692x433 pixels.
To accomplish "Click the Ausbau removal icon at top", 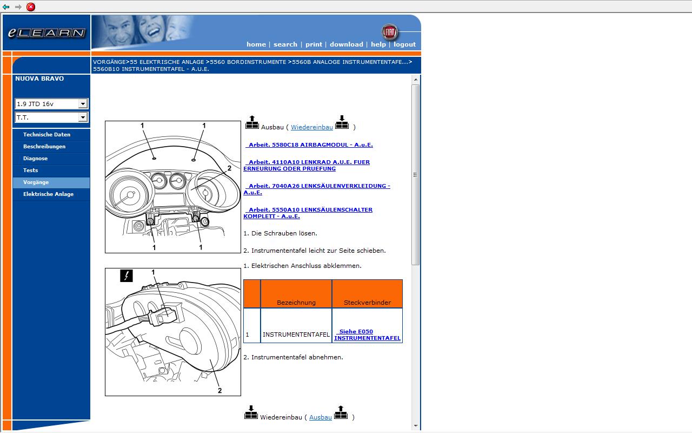I will click(x=252, y=123).
